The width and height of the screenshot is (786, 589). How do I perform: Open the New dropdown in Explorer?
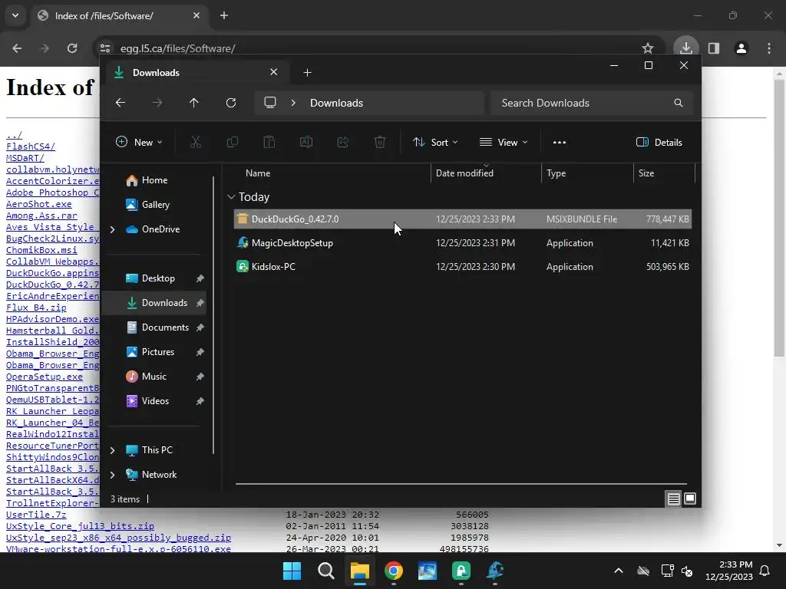(x=140, y=142)
